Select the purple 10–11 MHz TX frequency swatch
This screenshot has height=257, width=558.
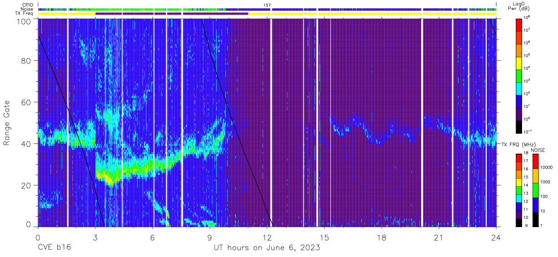tap(518, 214)
